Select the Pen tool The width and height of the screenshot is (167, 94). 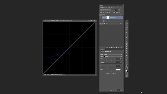pos(127,56)
